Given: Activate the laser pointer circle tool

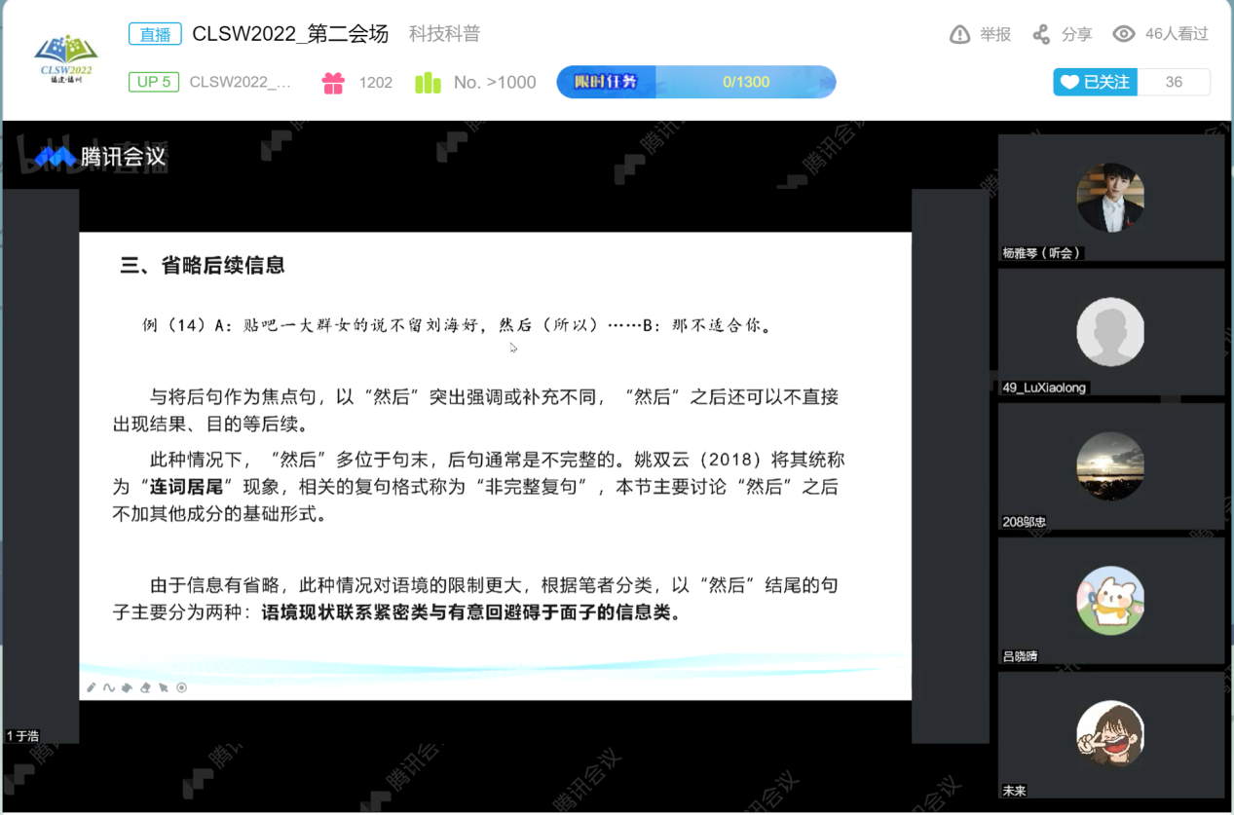Looking at the screenshot, I should [181, 687].
